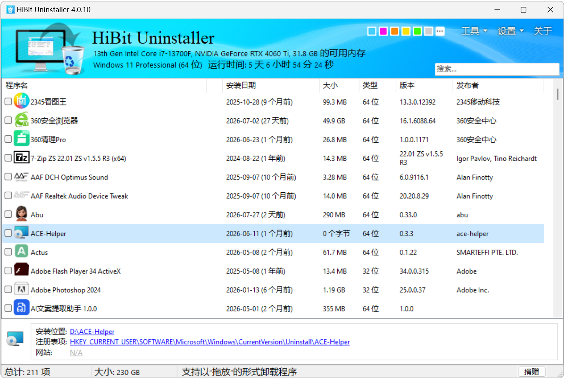The height and width of the screenshot is (379, 565).
Task: Click the Adobe Flash Player icon
Action: pos(22,270)
